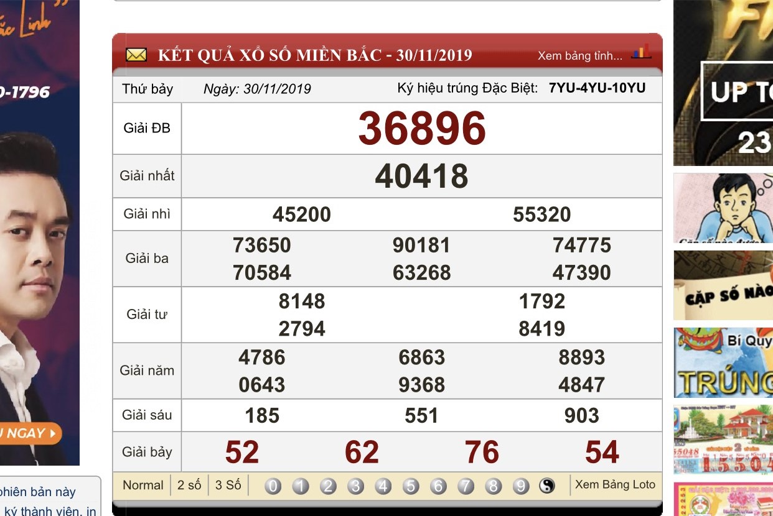The width and height of the screenshot is (773, 516).
Task: Highlight numbers with digit 1 ball
Action: click(301, 486)
